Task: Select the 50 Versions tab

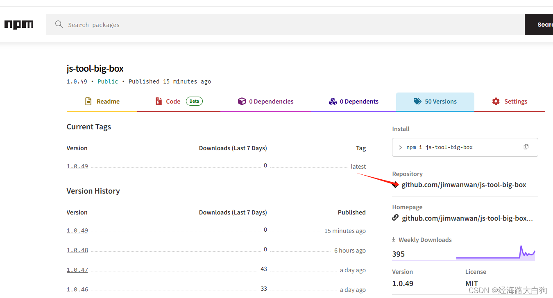Action: 435,102
